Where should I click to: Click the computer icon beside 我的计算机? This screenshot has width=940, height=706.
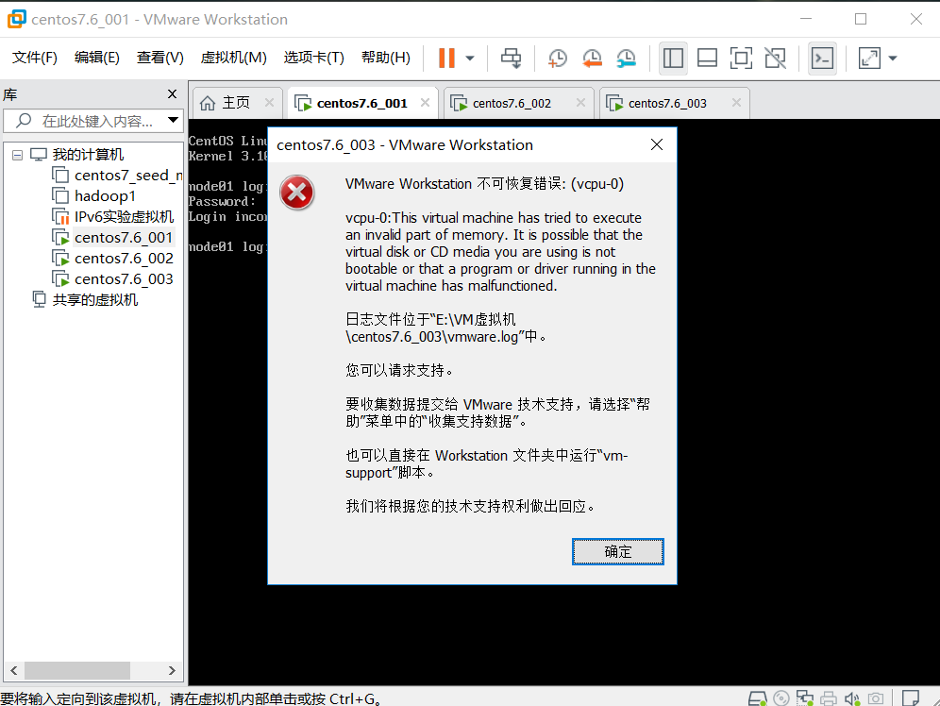pos(39,155)
